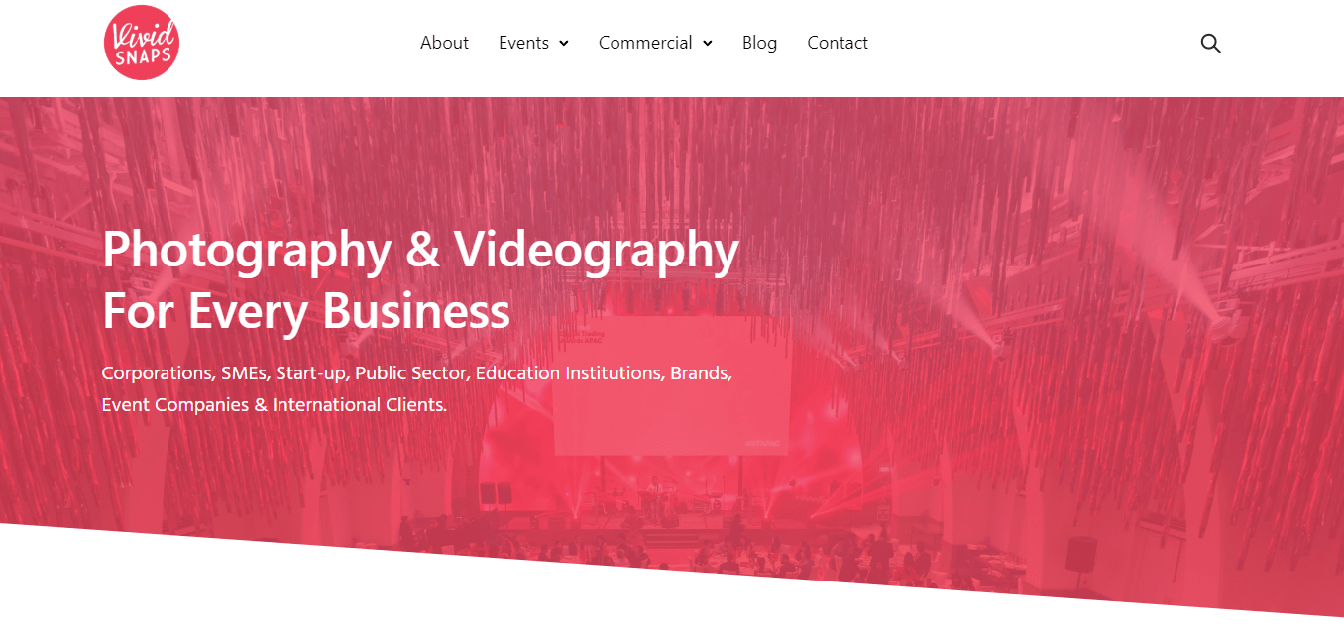Select the Events menu label
Screen dimensions: 1344x634
(x=523, y=43)
